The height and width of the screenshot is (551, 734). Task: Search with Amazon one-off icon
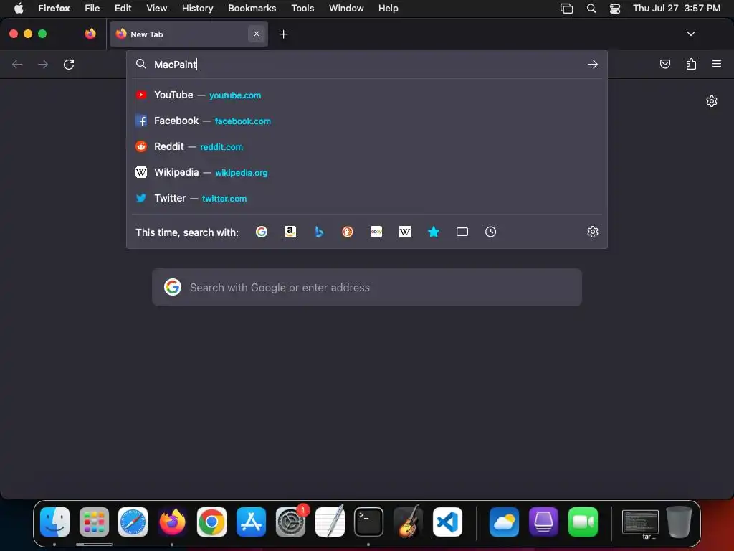290,232
